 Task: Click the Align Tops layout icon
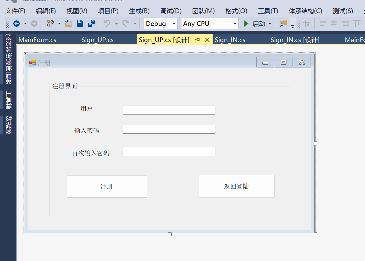tap(357, 24)
